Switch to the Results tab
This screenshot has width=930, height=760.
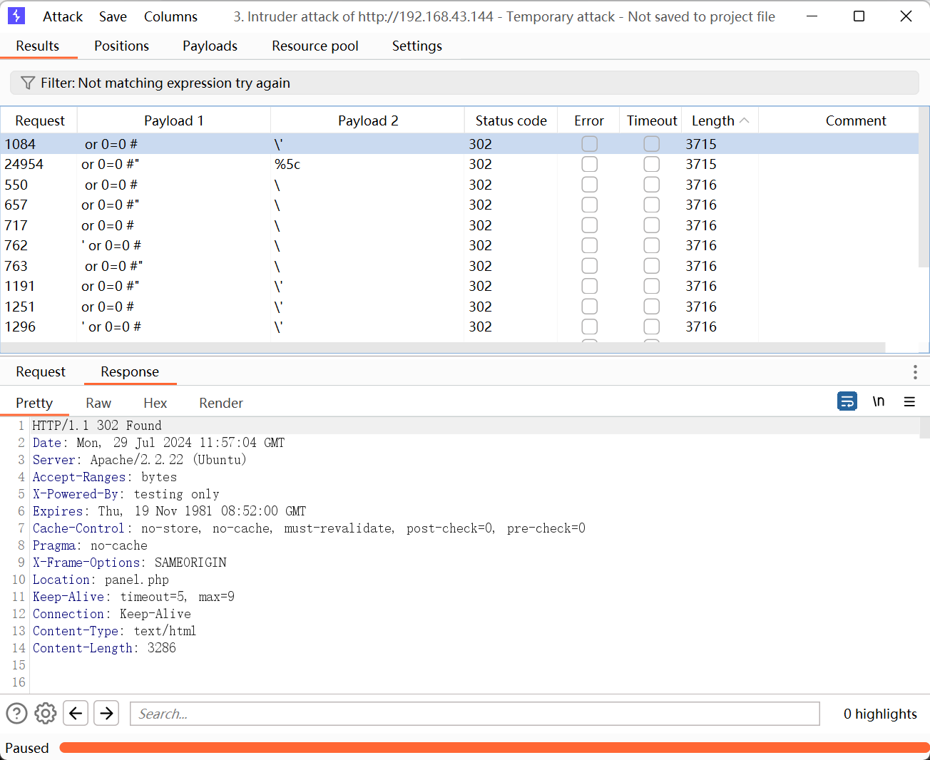[x=38, y=46]
